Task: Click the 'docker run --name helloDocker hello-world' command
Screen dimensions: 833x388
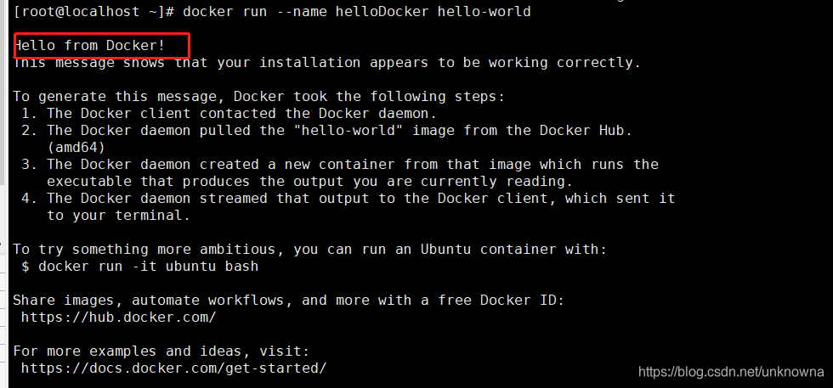Action: tap(356, 11)
